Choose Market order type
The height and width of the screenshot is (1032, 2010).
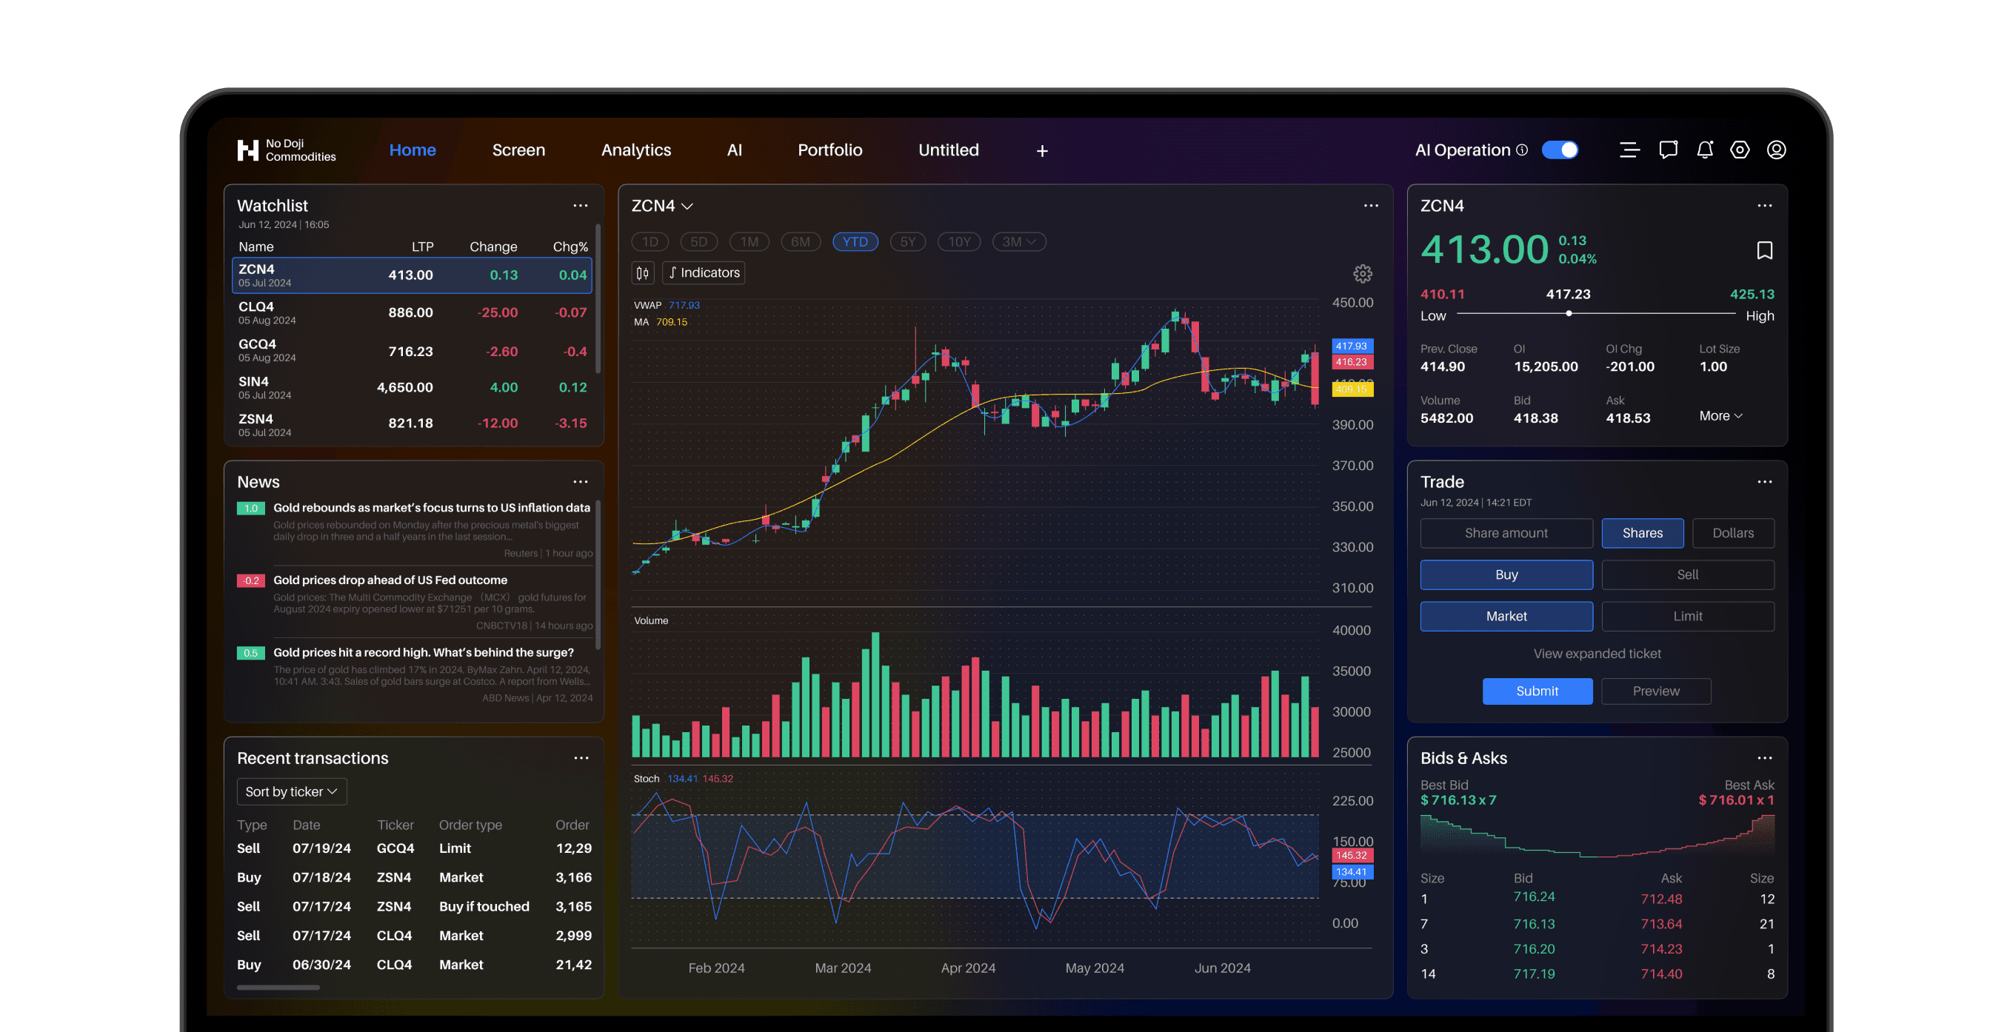(1506, 616)
